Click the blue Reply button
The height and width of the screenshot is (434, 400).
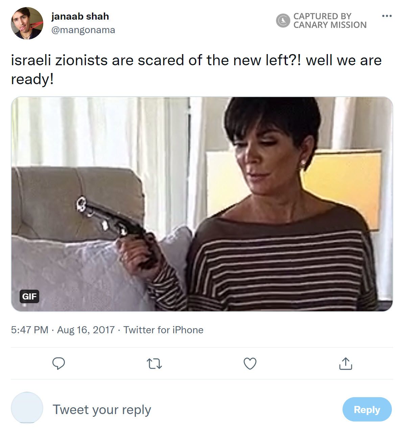(367, 409)
